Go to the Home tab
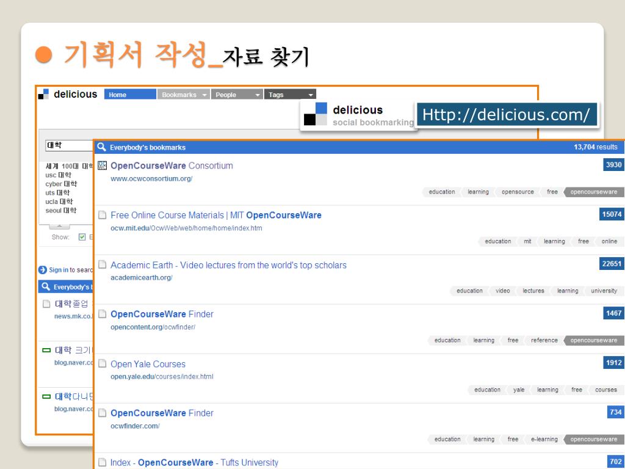Viewport: 625px width, 469px height. tap(131, 95)
